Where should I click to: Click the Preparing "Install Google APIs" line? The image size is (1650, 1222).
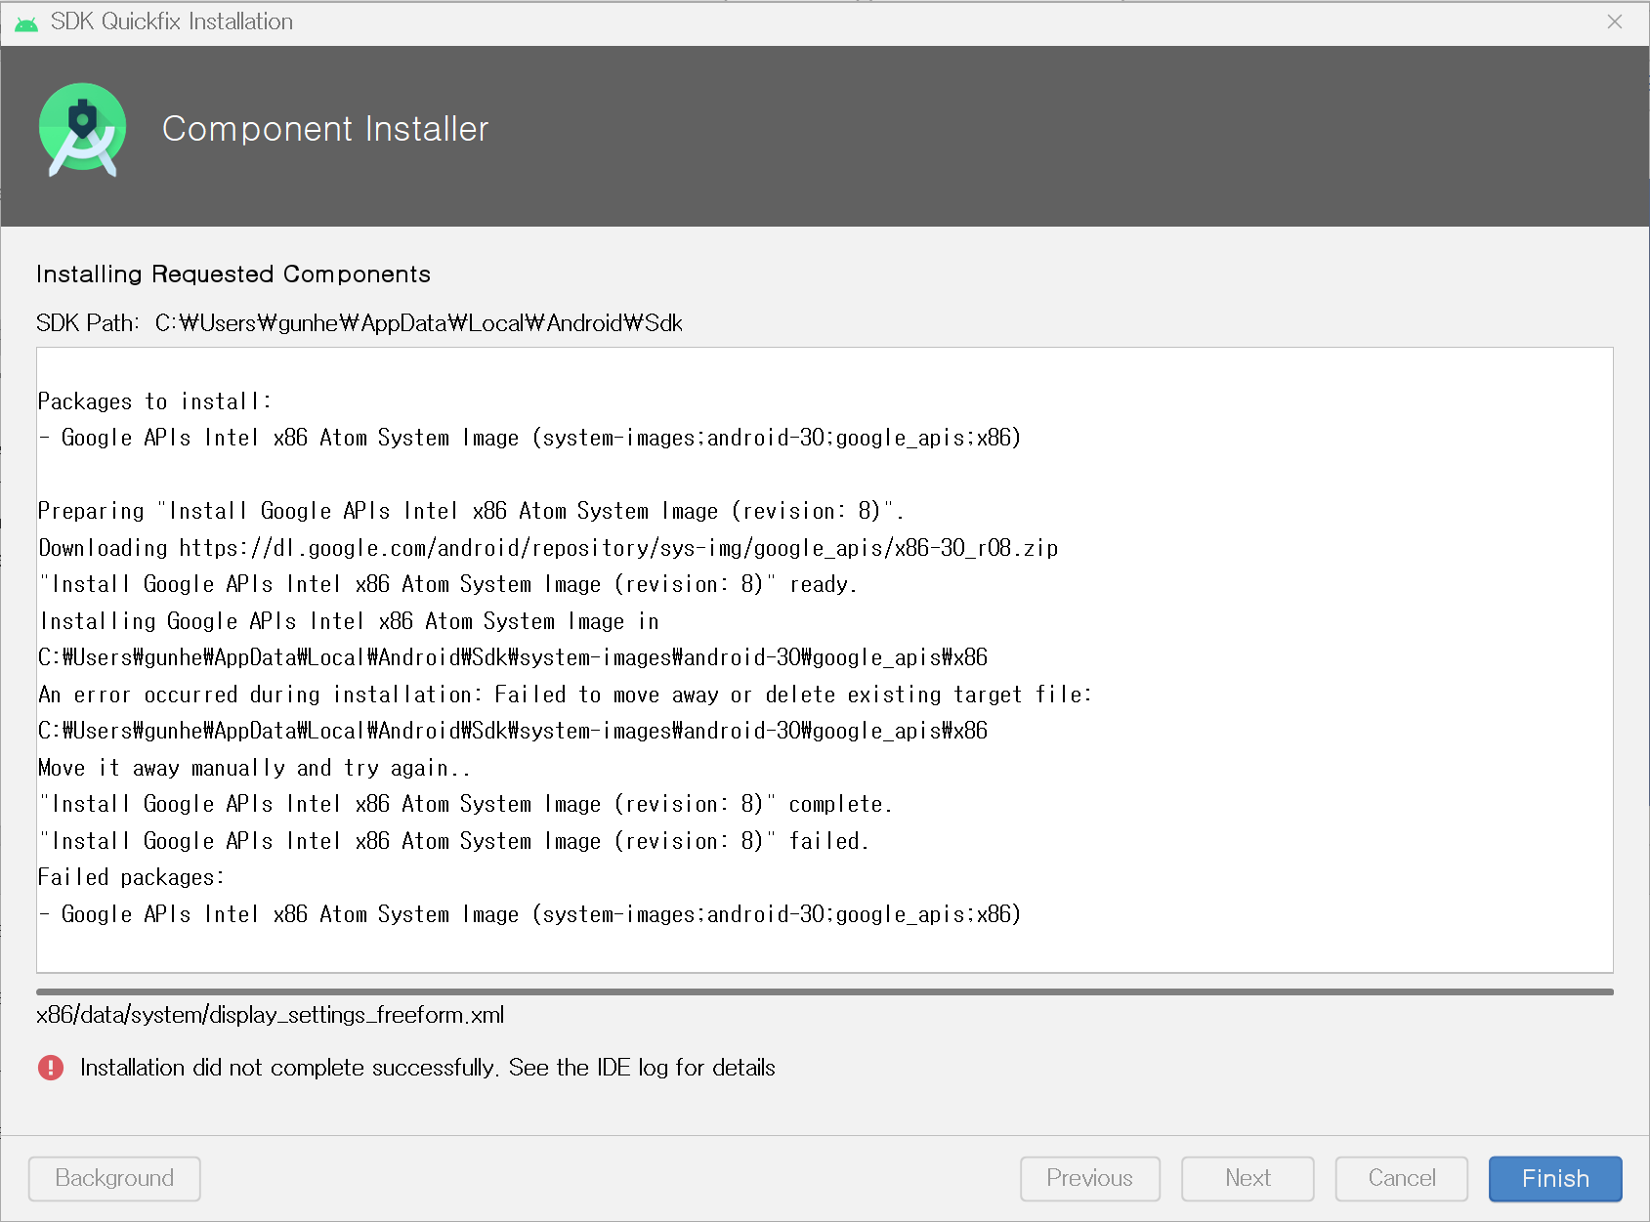click(x=471, y=511)
